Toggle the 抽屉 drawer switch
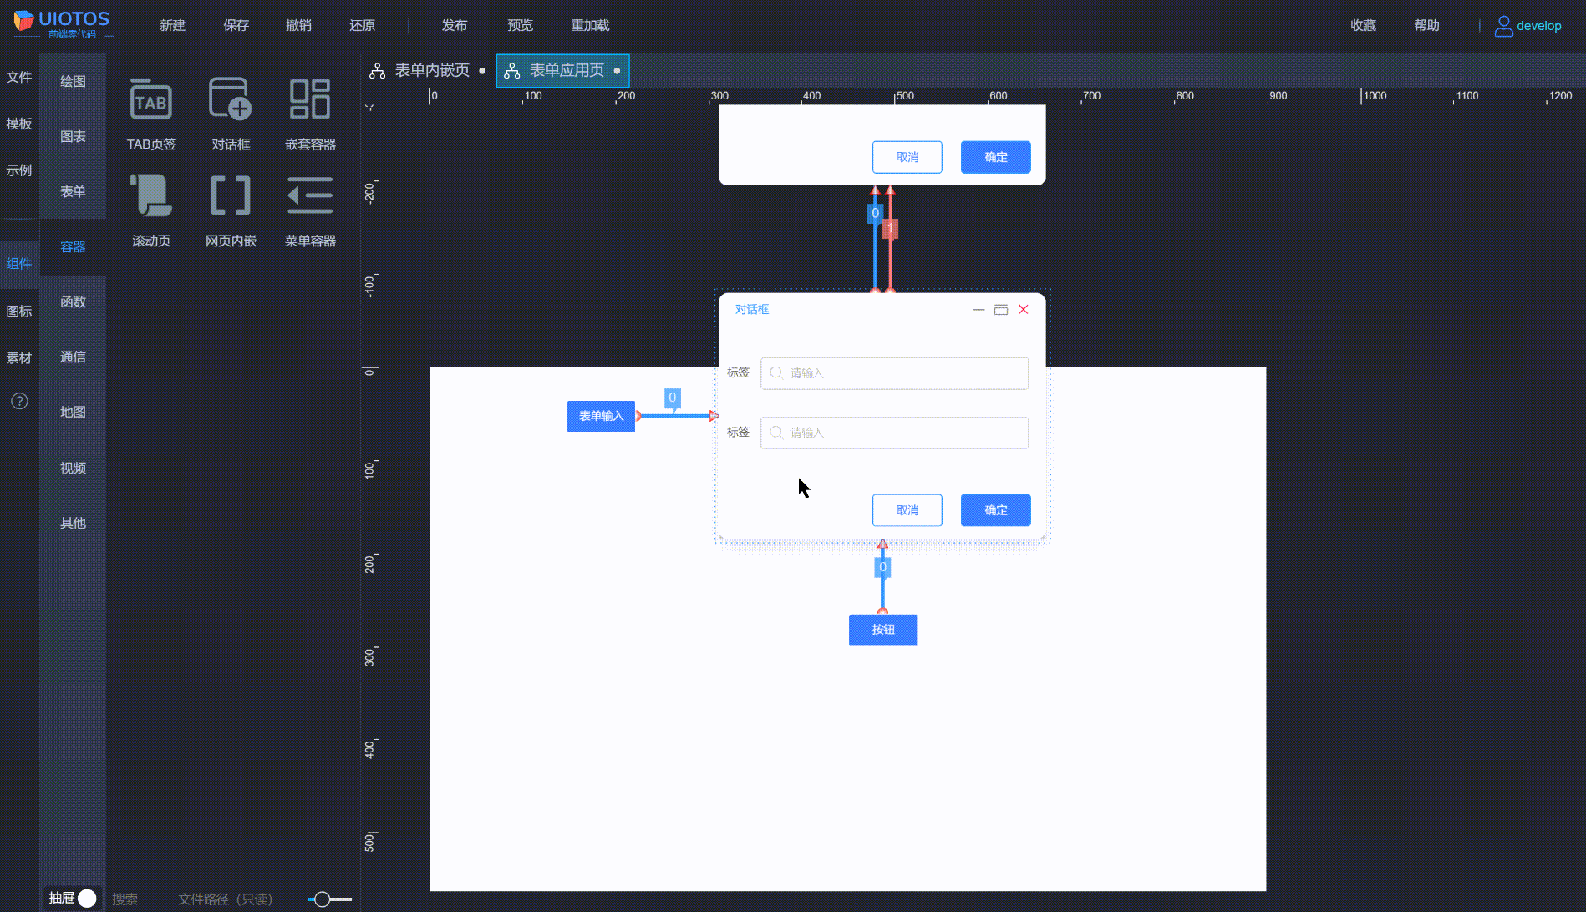This screenshot has width=1586, height=912. click(x=87, y=899)
